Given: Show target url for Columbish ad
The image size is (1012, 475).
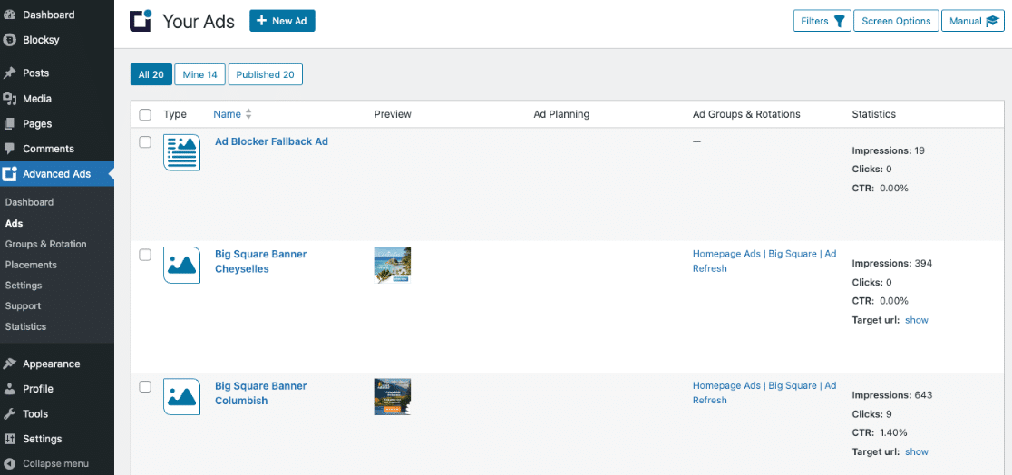Looking at the screenshot, I should pos(917,451).
